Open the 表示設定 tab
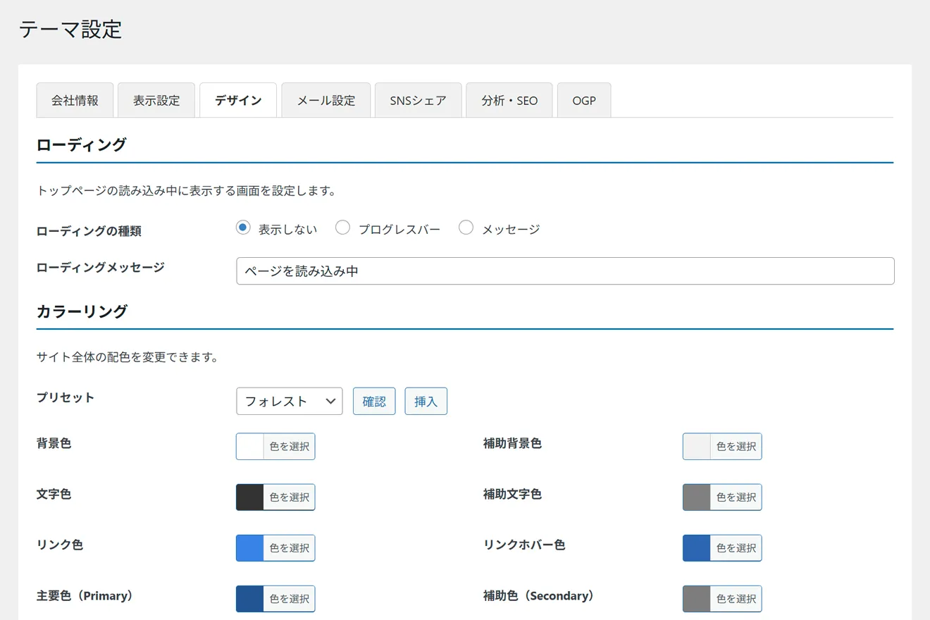The height and width of the screenshot is (620, 930). (x=156, y=100)
